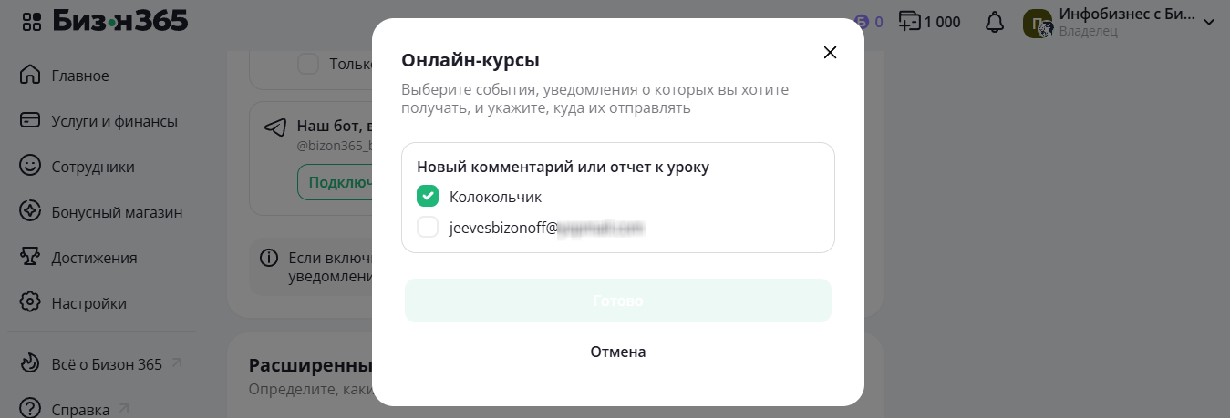Uncheck the Колокольчик checkbox
This screenshot has width=1230, height=418.
(428, 196)
